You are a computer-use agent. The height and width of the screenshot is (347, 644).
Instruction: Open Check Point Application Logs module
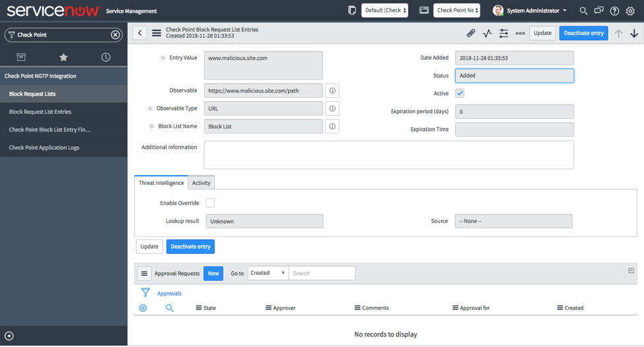pyautogui.click(x=63, y=147)
